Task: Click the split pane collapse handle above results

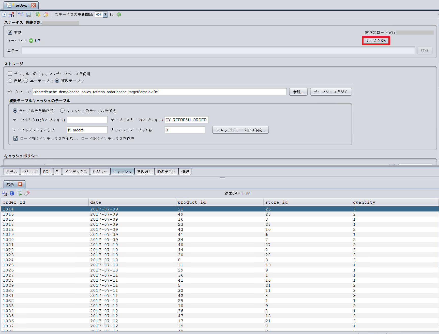Action: point(222,178)
